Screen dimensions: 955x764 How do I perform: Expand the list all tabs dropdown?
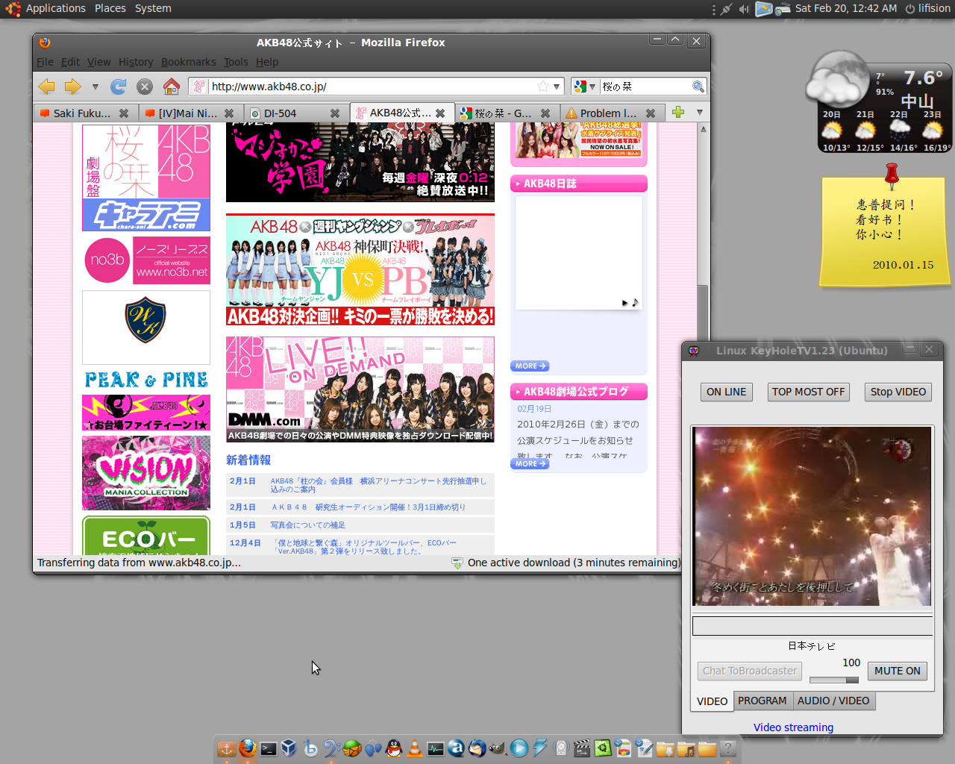pyautogui.click(x=699, y=112)
